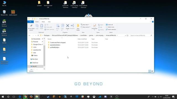Open Steam from taskbar

[x=48, y=97]
